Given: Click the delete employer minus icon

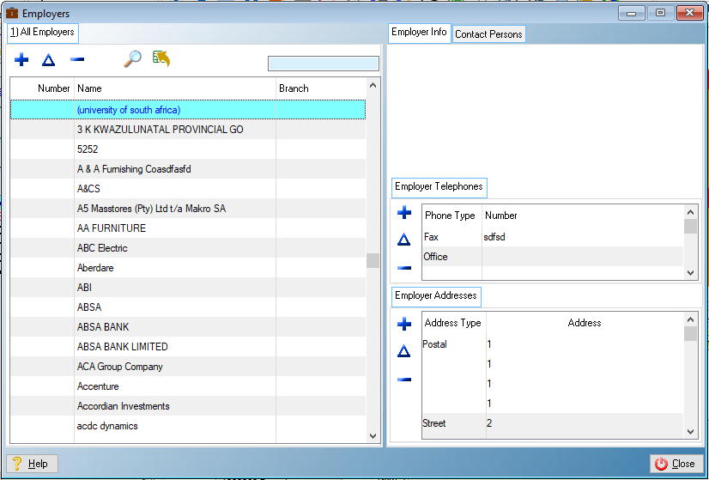Looking at the screenshot, I should pos(77,59).
